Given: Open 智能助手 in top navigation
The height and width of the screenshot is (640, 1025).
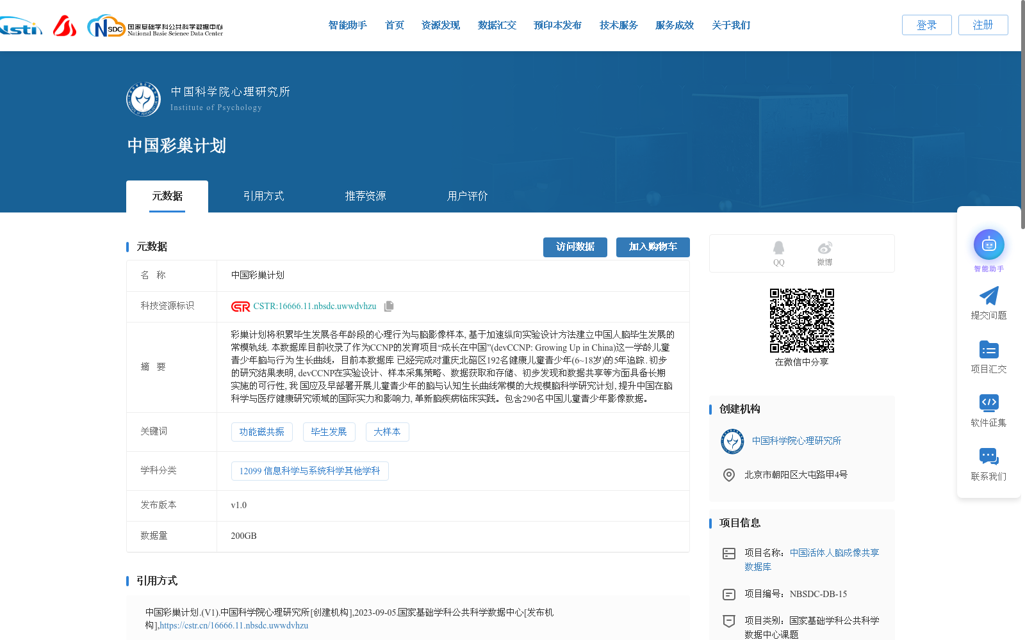Looking at the screenshot, I should coord(348,26).
